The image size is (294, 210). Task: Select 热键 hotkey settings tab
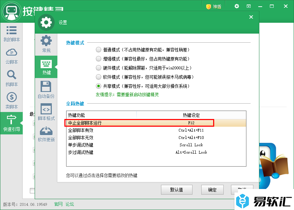coord(46,67)
